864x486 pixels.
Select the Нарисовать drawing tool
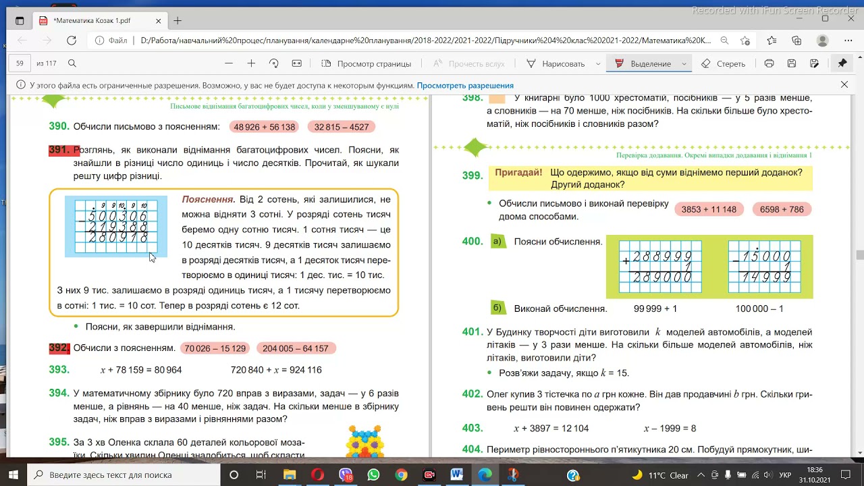(556, 63)
